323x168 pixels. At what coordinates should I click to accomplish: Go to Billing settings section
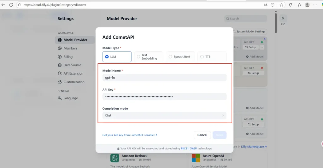(x=68, y=57)
